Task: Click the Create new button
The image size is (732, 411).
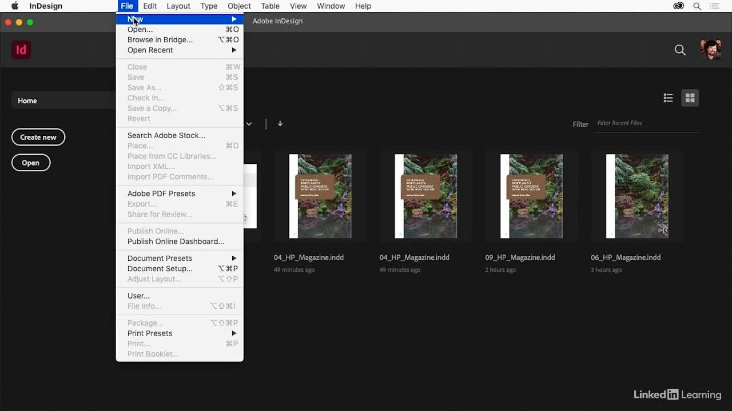Action: (38, 137)
